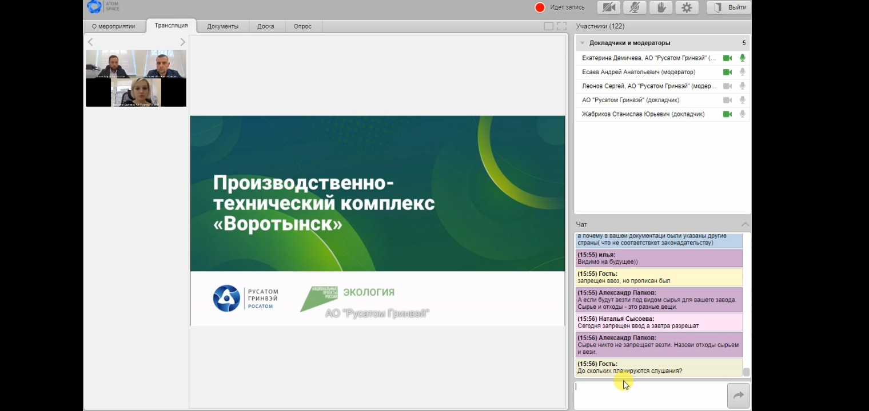Viewport: 869px width, 411px height.
Task: Raise hand using the hand icon
Action: (661, 7)
